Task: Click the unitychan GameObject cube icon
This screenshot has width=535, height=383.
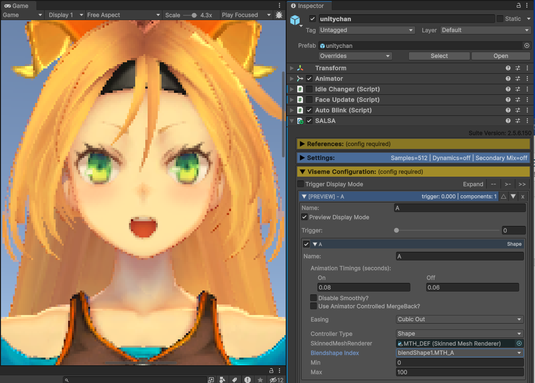Action: [295, 20]
